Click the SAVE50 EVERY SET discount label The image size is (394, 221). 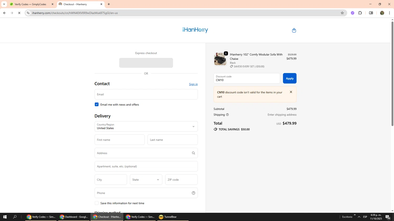click(249, 67)
